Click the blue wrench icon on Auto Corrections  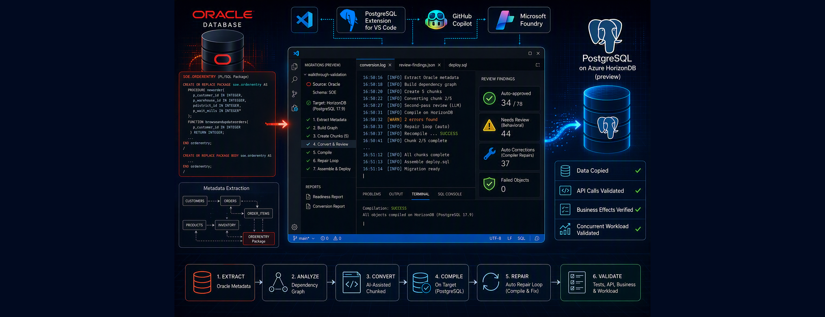tap(489, 154)
